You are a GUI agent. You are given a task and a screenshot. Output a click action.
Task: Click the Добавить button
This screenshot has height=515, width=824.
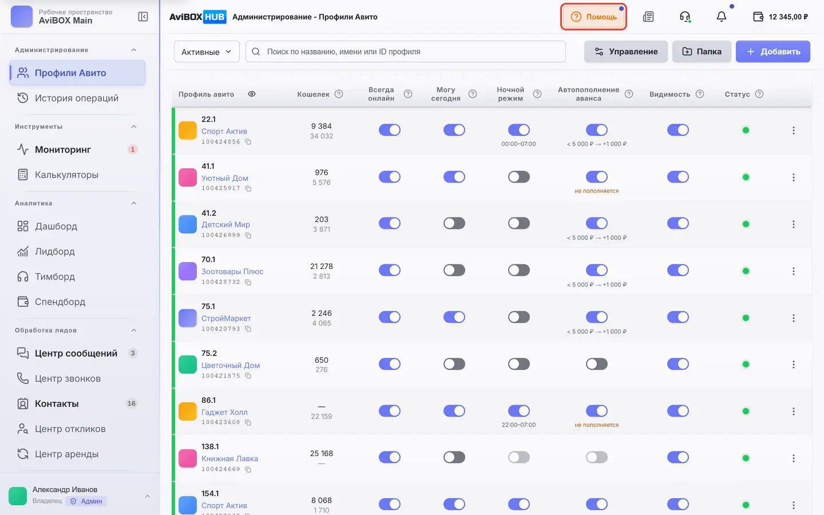pyautogui.click(x=773, y=51)
